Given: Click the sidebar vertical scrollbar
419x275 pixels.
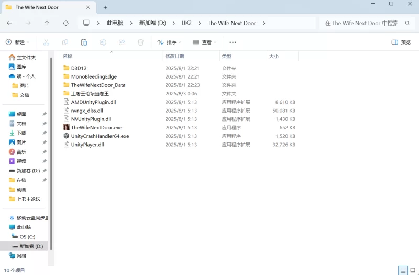Looking at the screenshot, I should (51, 153).
